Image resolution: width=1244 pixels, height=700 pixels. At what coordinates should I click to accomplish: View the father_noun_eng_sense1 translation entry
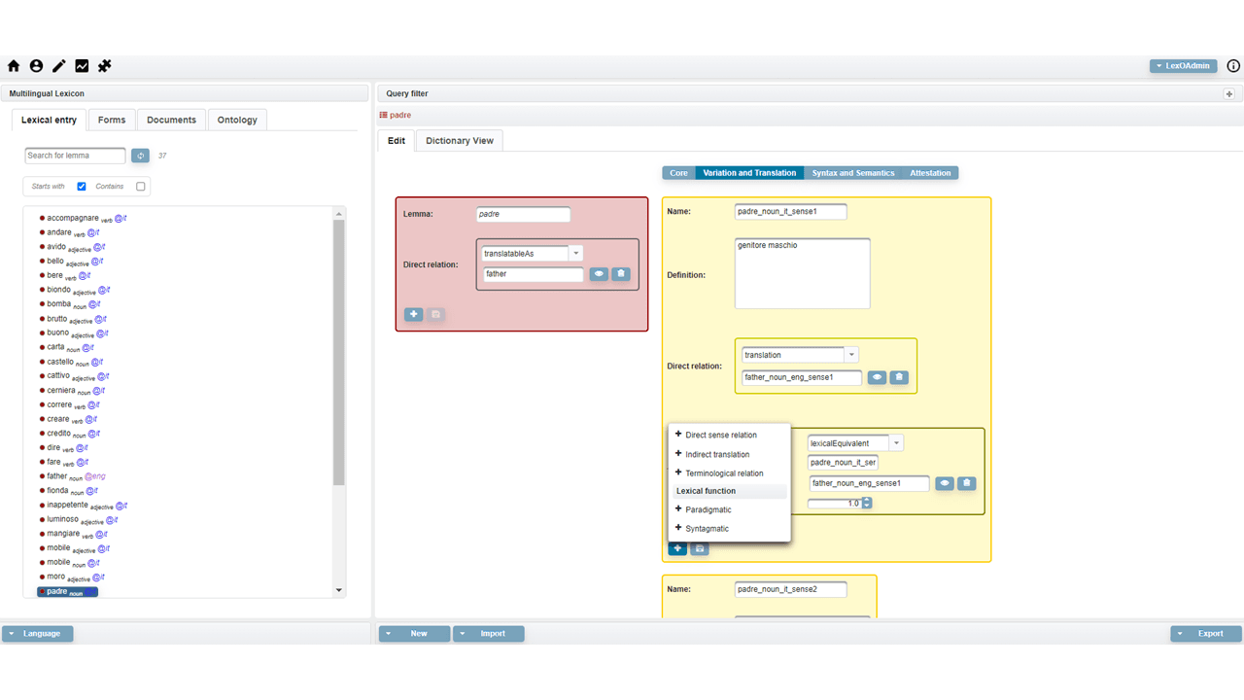click(877, 377)
